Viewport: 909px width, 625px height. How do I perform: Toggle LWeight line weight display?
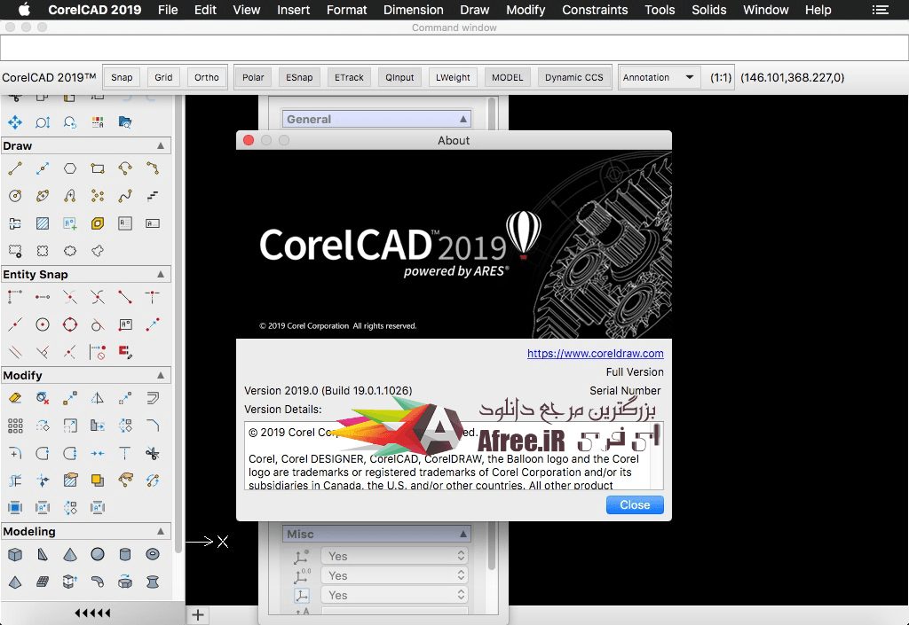pyautogui.click(x=453, y=77)
